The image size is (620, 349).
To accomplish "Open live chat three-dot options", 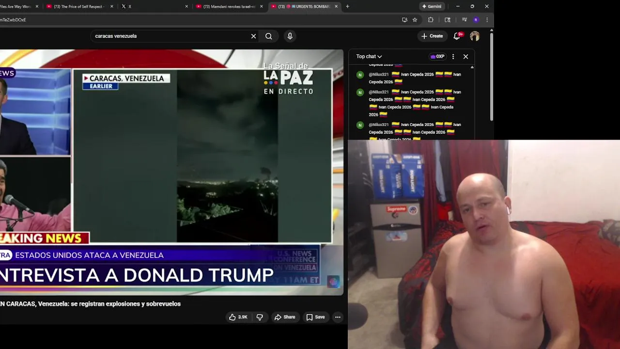I will click(453, 56).
